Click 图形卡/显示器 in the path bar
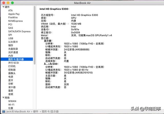The image size is (164, 114). click(50, 111)
